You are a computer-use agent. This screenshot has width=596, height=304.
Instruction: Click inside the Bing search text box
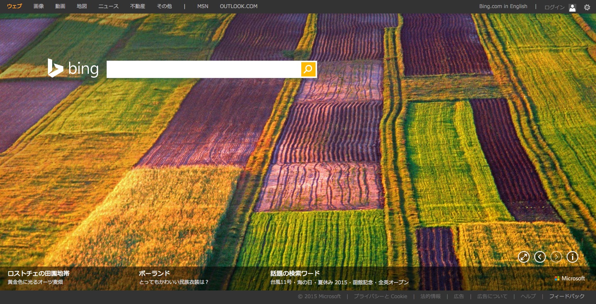[x=204, y=69]
